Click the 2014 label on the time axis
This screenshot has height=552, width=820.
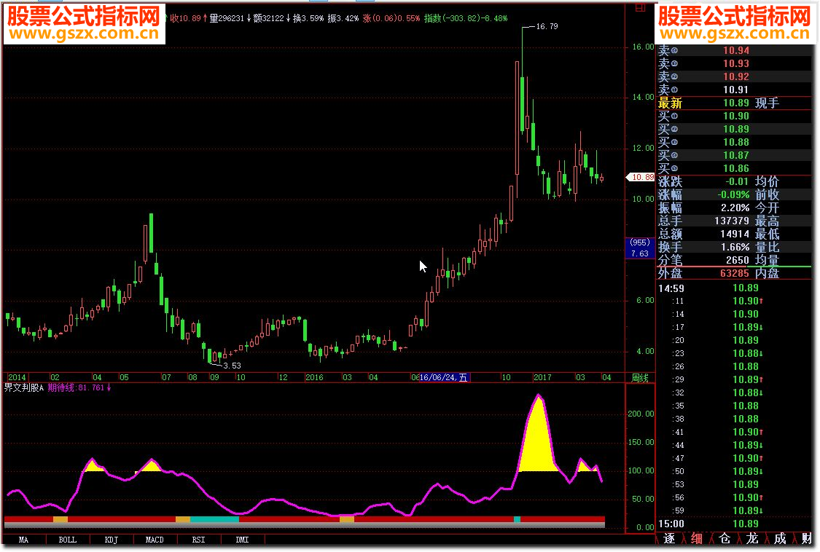point(17,377)
